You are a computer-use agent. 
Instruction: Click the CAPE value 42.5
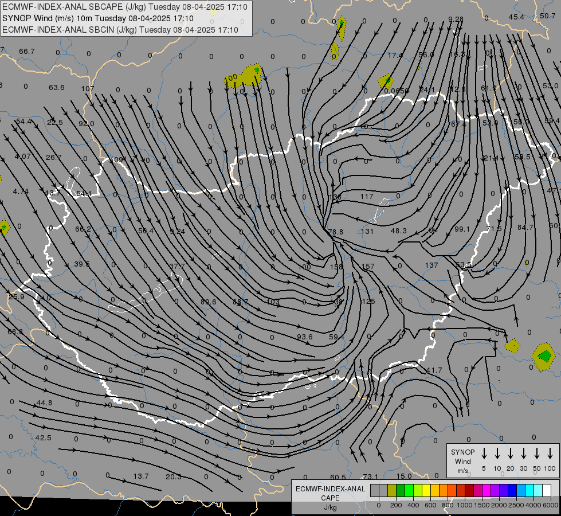coord(44,437)
